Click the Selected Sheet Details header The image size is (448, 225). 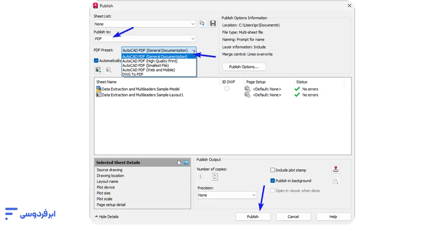tap(143, 163)
